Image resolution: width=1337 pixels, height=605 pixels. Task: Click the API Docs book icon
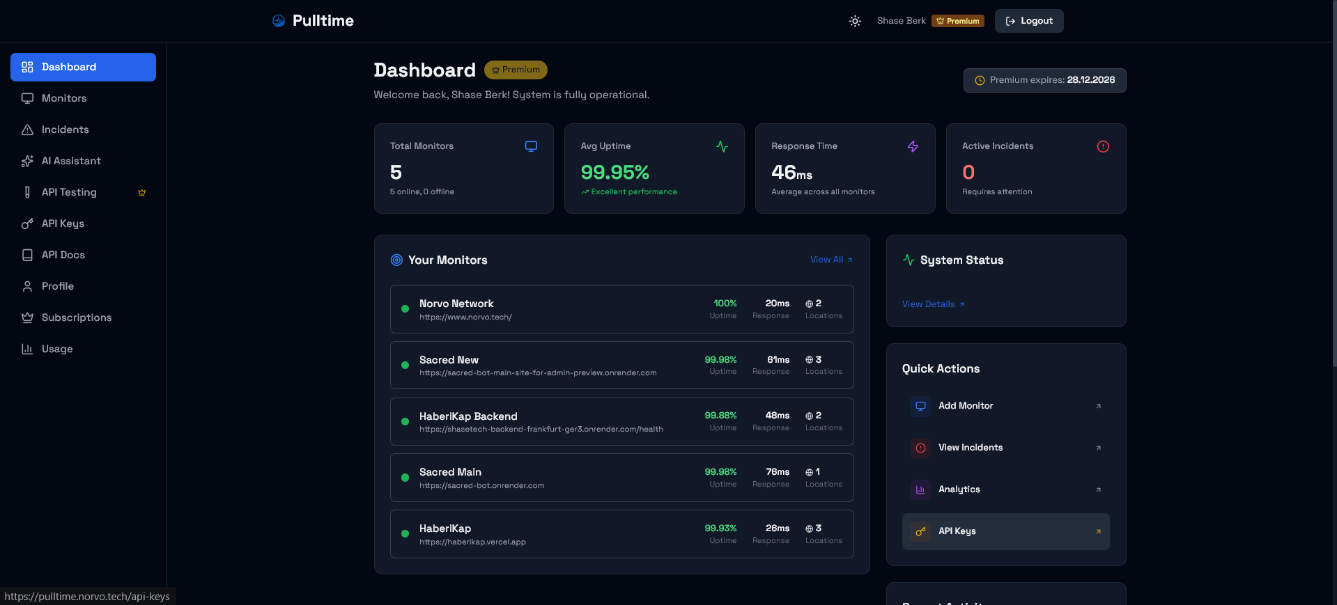pos(27,255)
